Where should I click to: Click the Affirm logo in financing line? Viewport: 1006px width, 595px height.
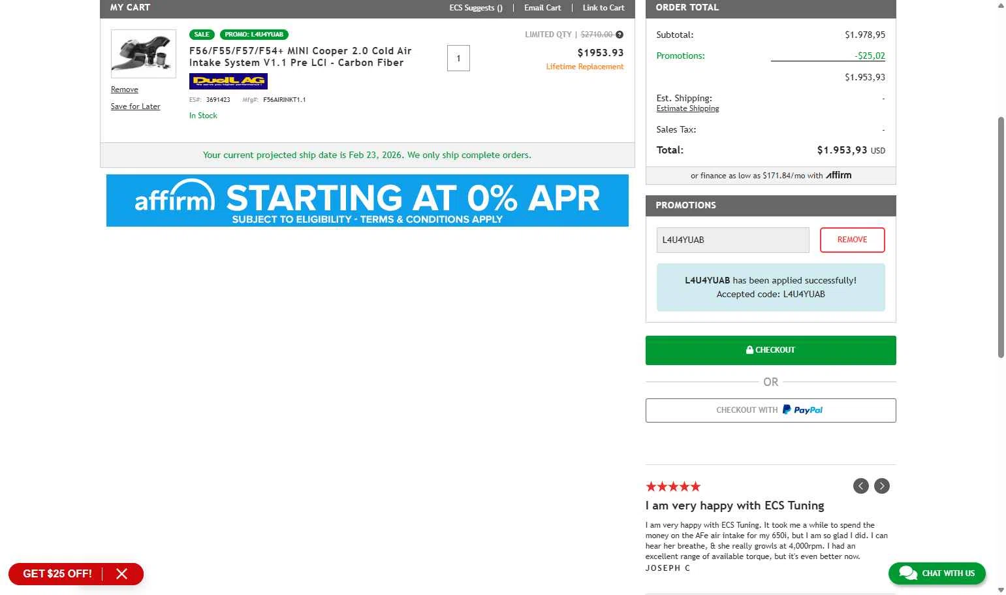839,175
